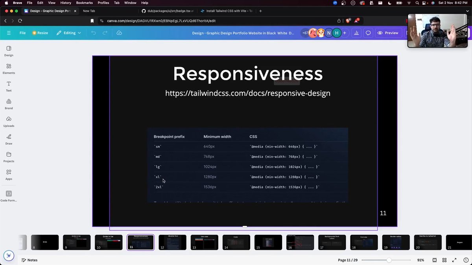This screenshot has width=472, height=265.
Task: Click the Redo arrow in Canva toolbar
Action: point(105,33)
